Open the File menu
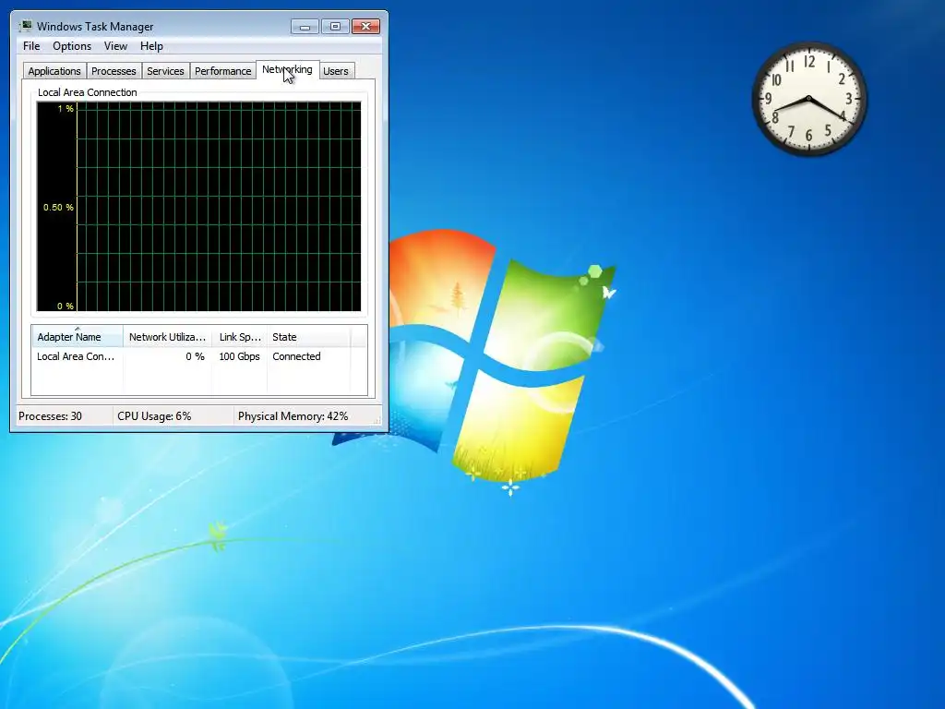The height and width of the screenshot is (709, 945). [31, 46]
